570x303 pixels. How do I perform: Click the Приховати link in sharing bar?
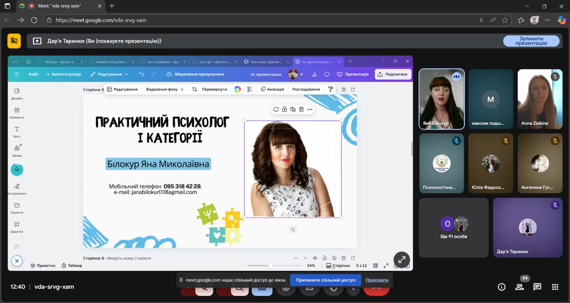coord(377,280)
